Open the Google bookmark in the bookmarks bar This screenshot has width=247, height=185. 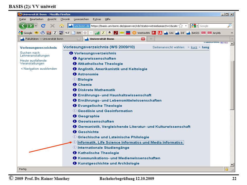25,33
